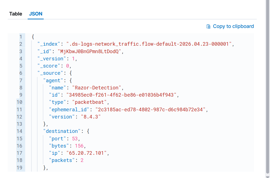Click the ephemeral_id value string
This screenshot has width=270, height=178.
pos(150,110)
